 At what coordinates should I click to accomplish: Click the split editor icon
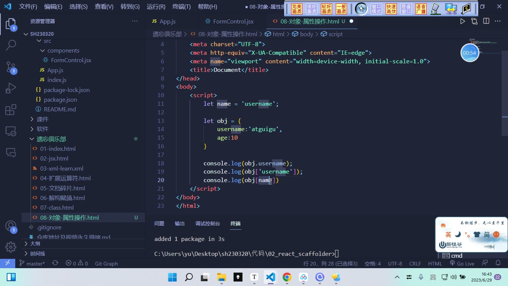(486, 22)
